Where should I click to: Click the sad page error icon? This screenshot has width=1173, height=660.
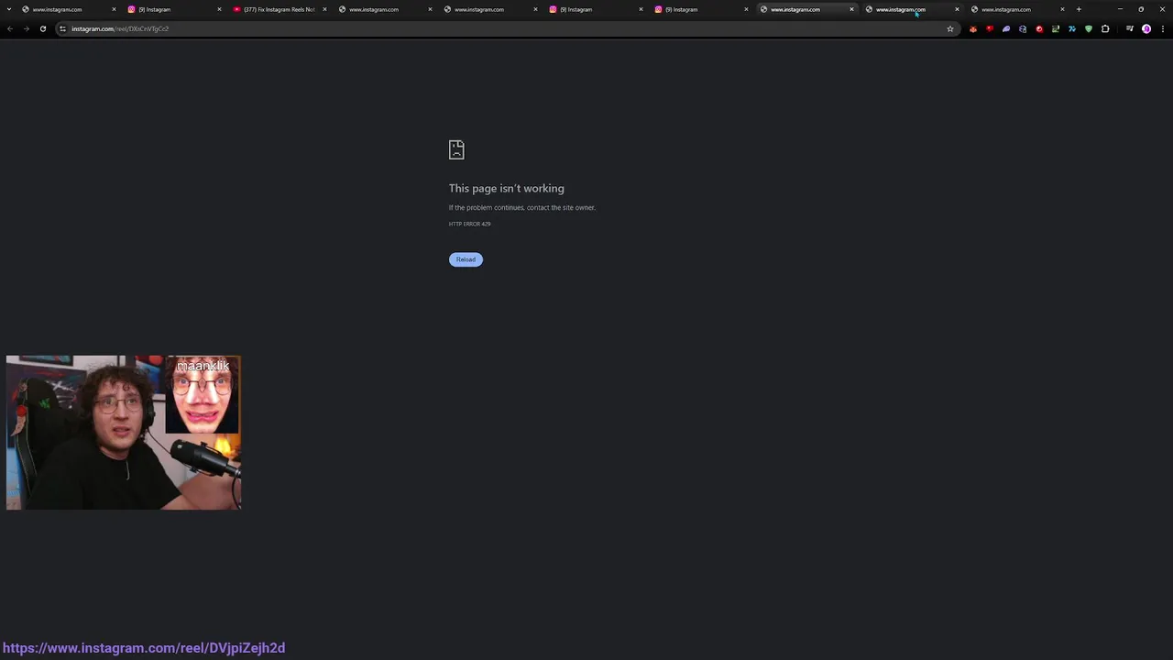pyautogui.click(x=456, y=149)
